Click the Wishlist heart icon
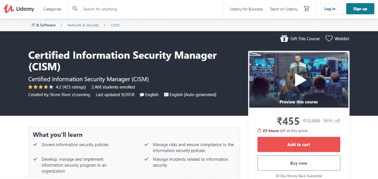The width and height of the screenshot is (378, 179). [329, 39]
